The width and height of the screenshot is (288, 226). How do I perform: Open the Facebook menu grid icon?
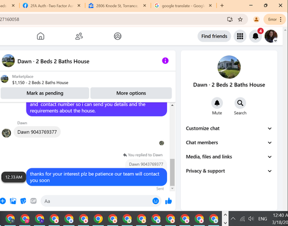tap(240, 36)
